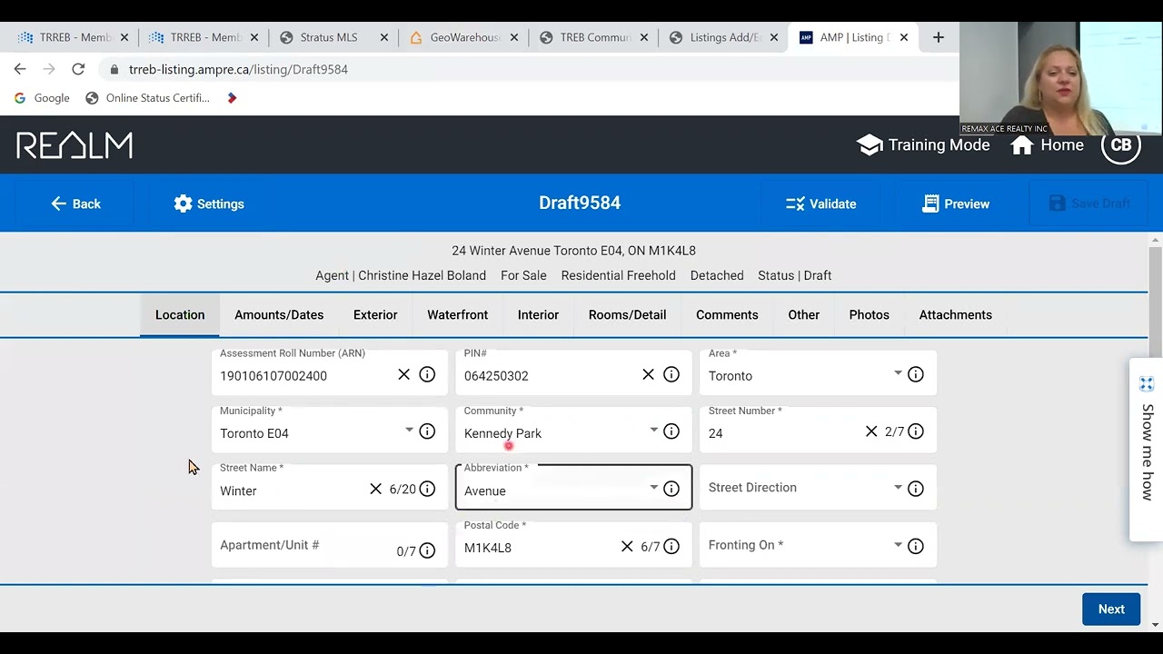The height and width of the screenshot is (654, 1163).
Task: Switch to the Comments tab
Action: pos(727,315)
